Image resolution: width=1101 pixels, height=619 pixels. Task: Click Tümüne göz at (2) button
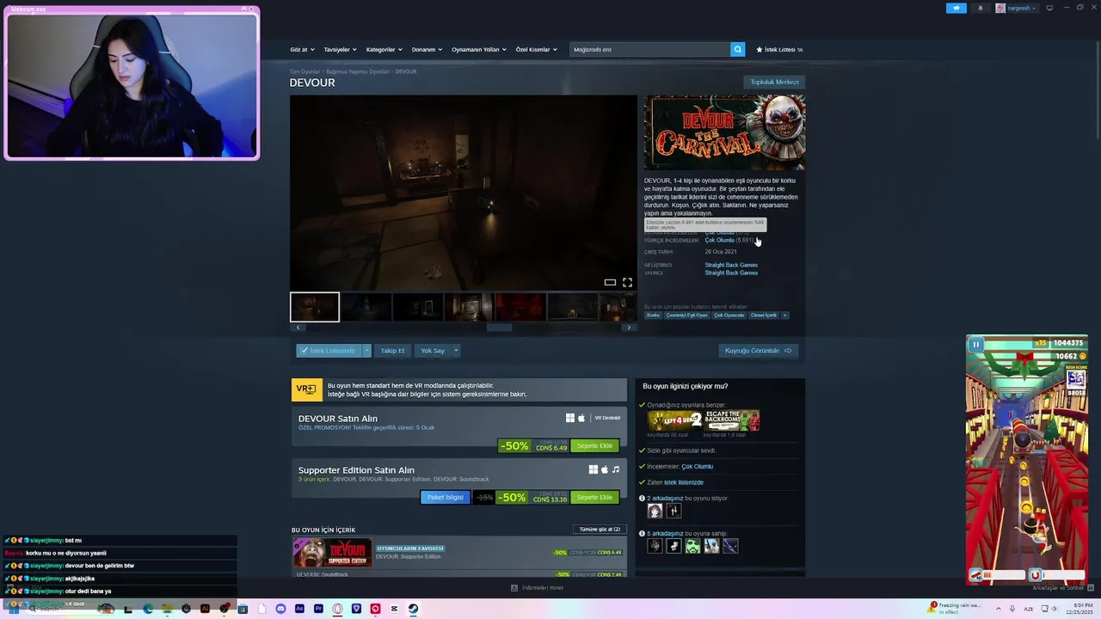pyautogui.click(x=600, y=530)
